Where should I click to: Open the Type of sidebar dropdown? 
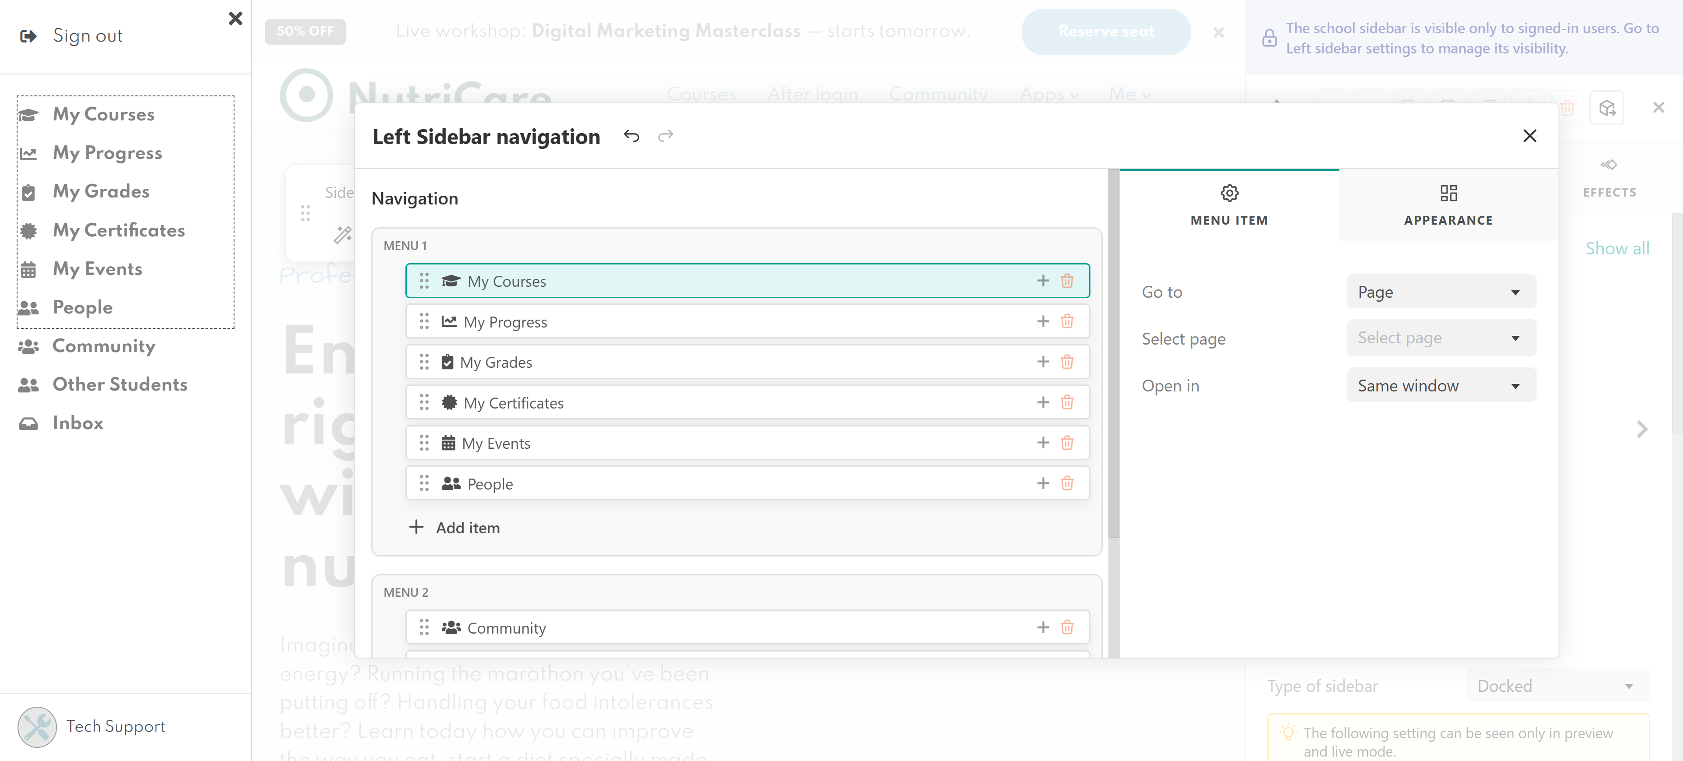(x=1558, y=686)
